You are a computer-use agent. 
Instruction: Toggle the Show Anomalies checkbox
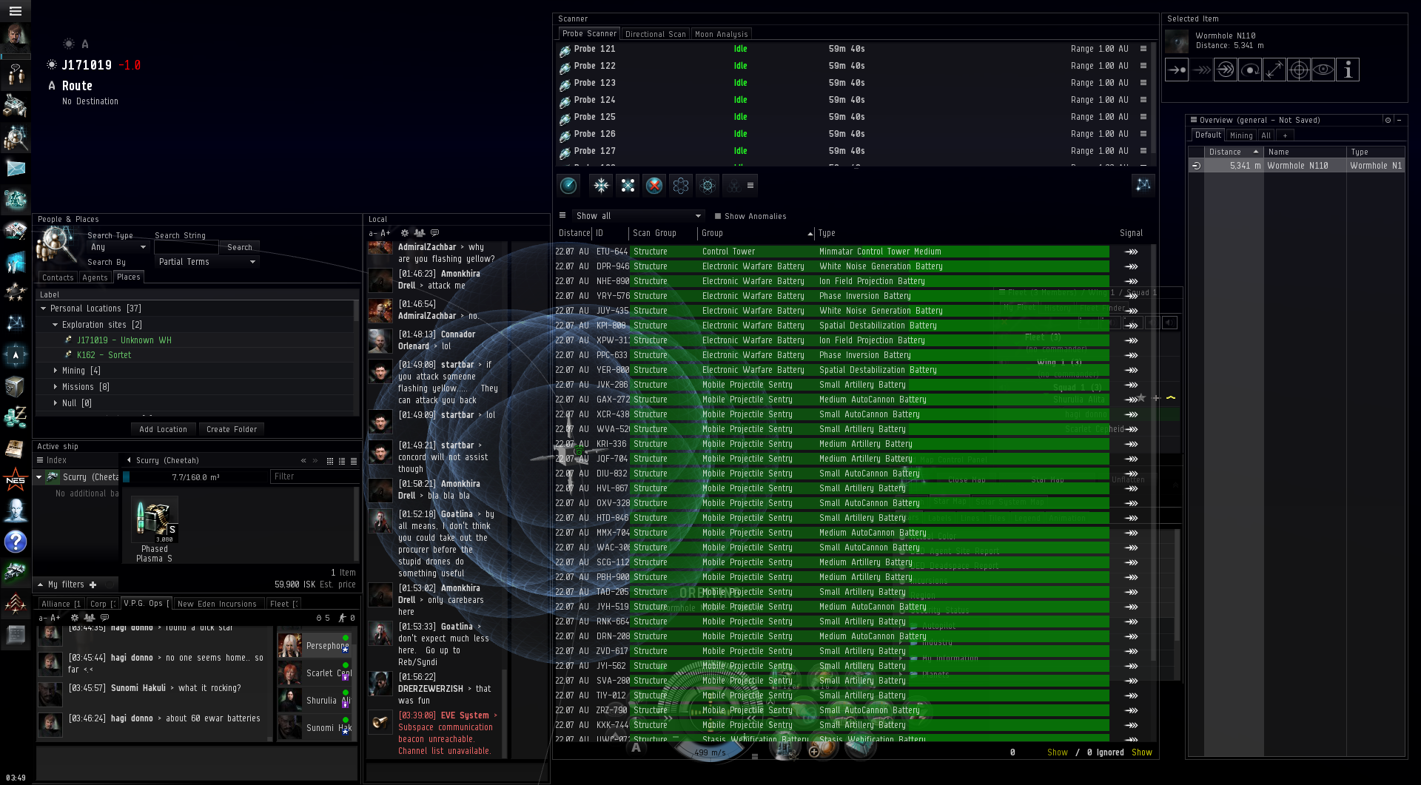717,217
